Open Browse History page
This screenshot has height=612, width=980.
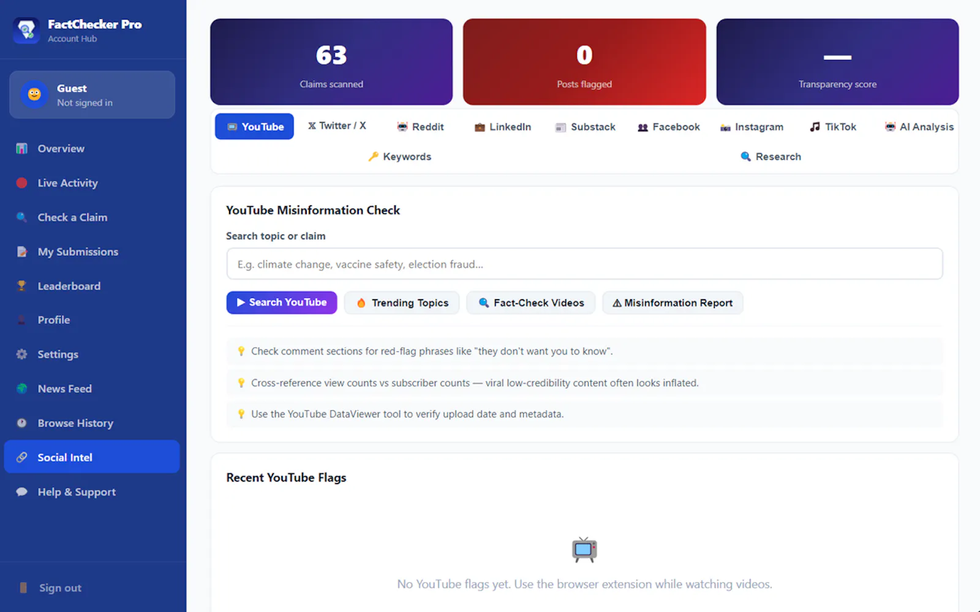point(92,423)
